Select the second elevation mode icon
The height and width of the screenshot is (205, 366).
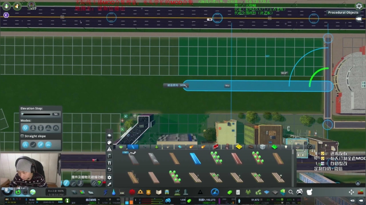33,128
